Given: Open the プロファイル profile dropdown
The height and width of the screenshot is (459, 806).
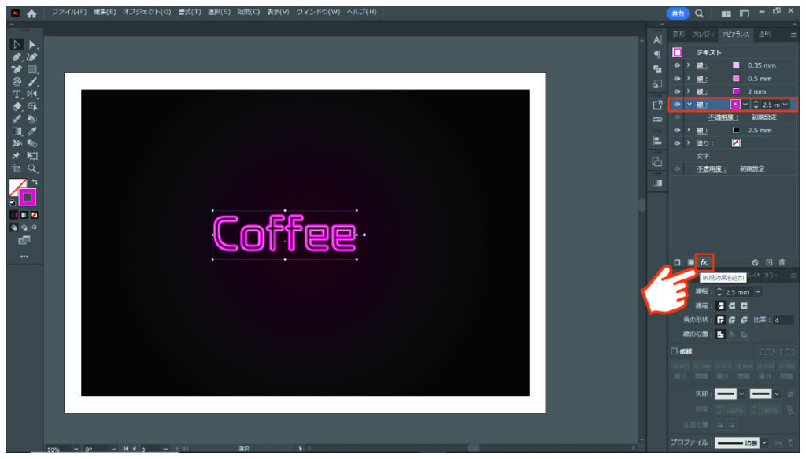Looking at the screenshot, I should [x=765, y=443].
